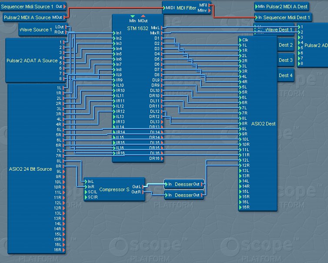Select the Sequencer Midi Dest 1 label

tap(286, 17)
